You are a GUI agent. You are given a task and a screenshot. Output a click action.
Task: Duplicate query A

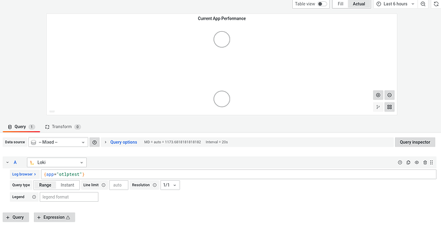point(408,162)
